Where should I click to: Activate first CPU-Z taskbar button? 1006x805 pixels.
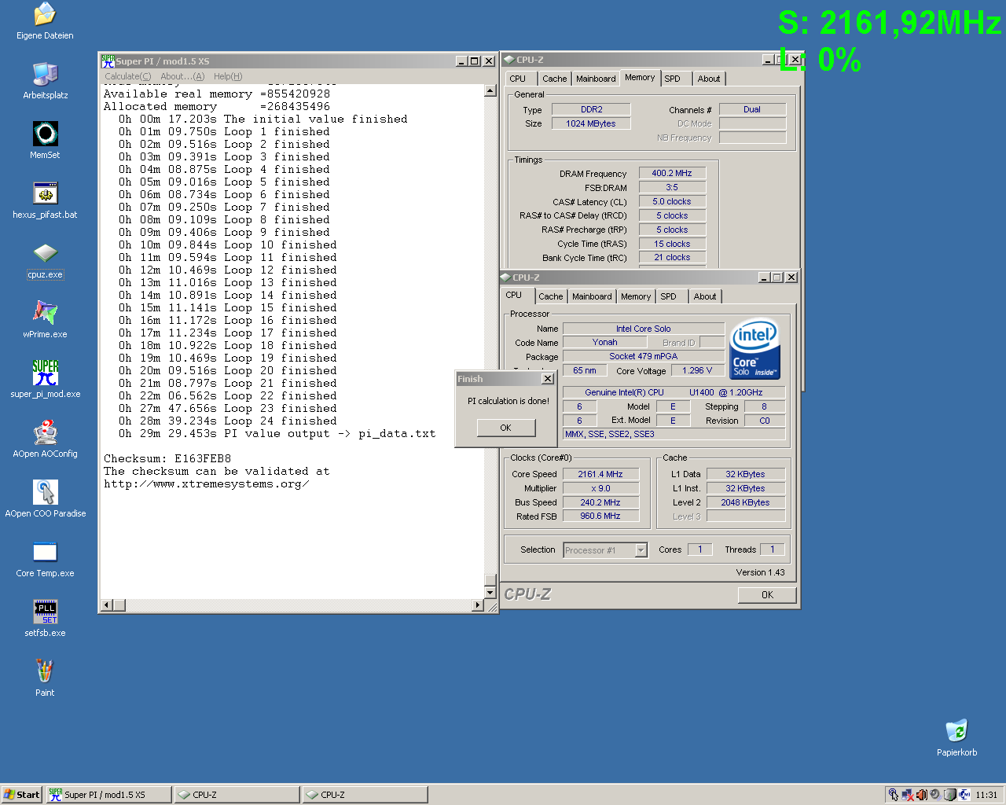coord(237,795)
